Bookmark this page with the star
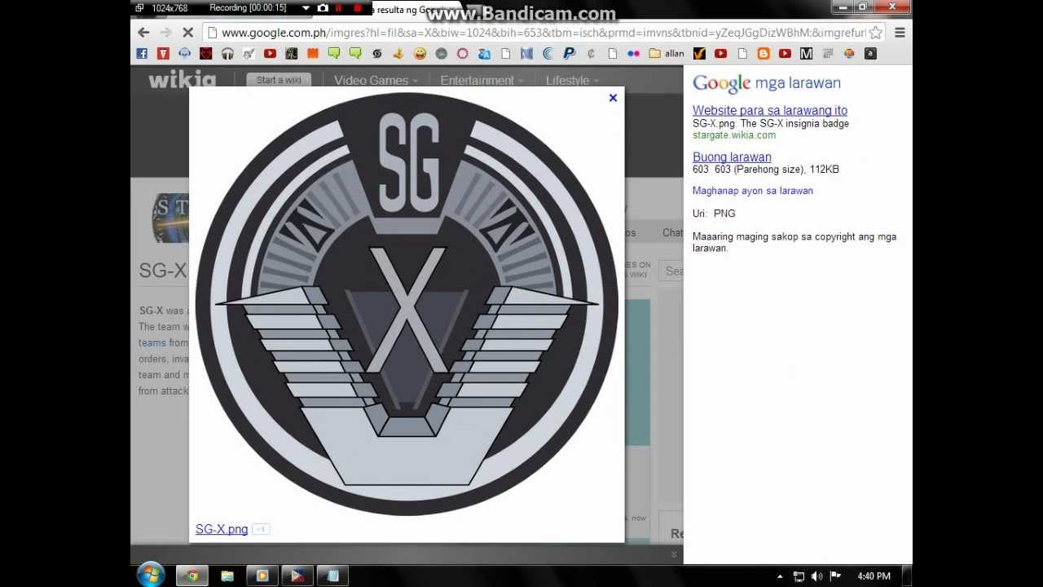 coord(875,33)
